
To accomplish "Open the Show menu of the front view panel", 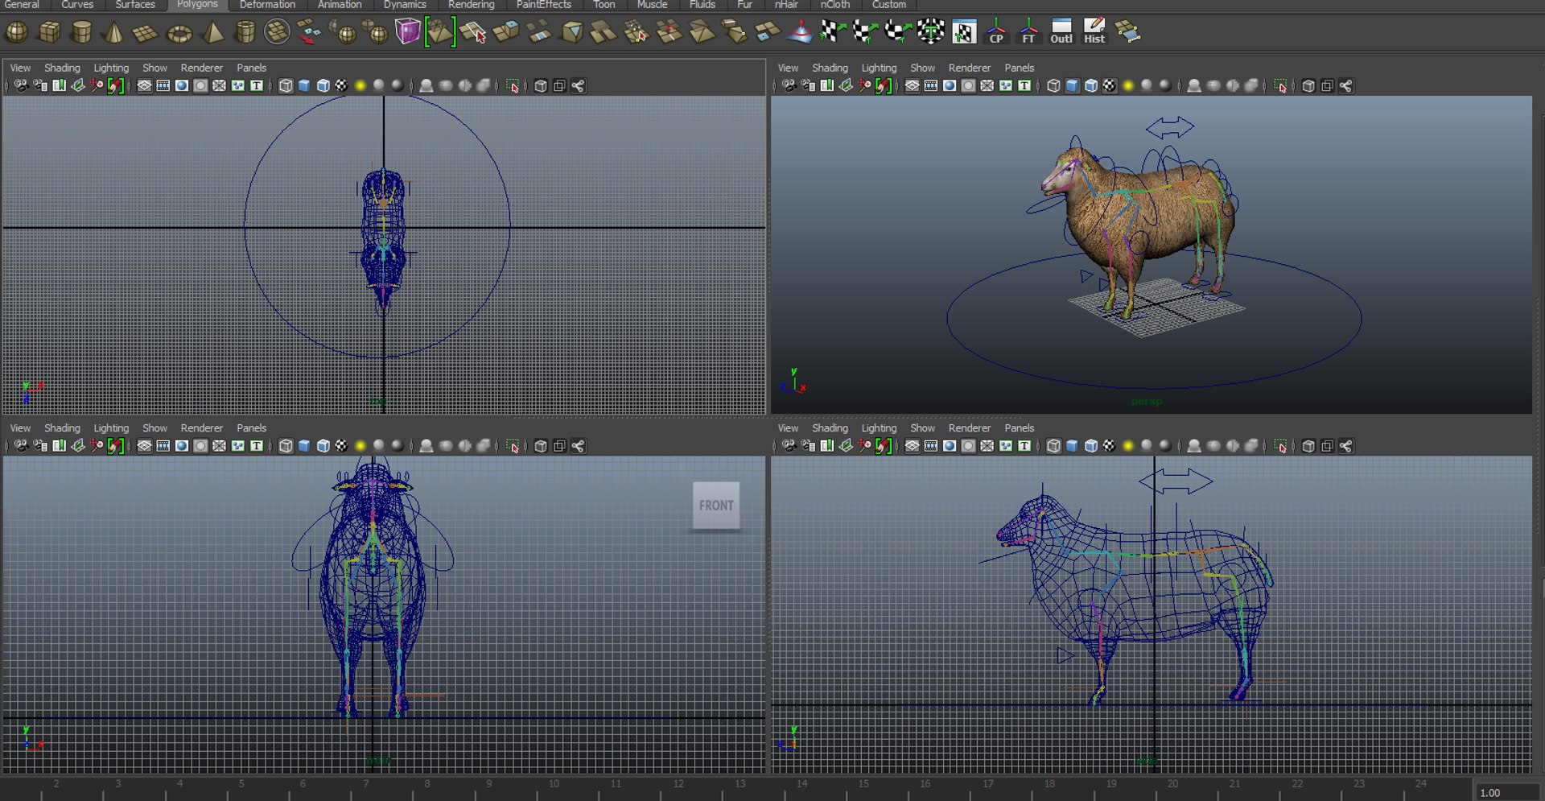I will (x=154, y=428).
